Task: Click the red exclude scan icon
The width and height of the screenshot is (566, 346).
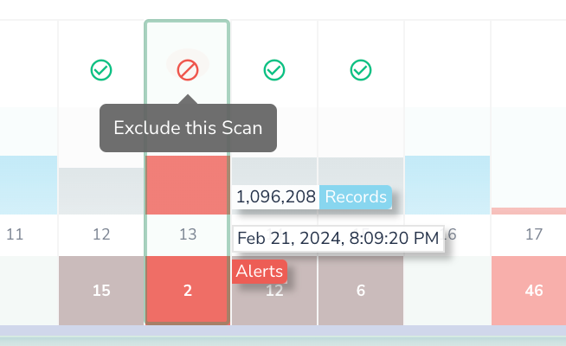Action: click(x=188, y=70)
